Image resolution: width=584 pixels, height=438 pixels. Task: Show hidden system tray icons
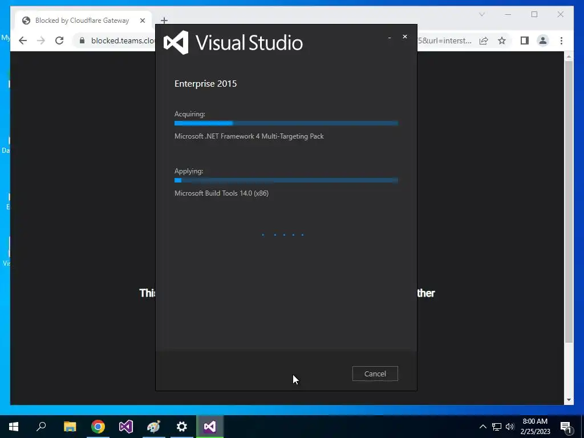click(x=482, y=427)
